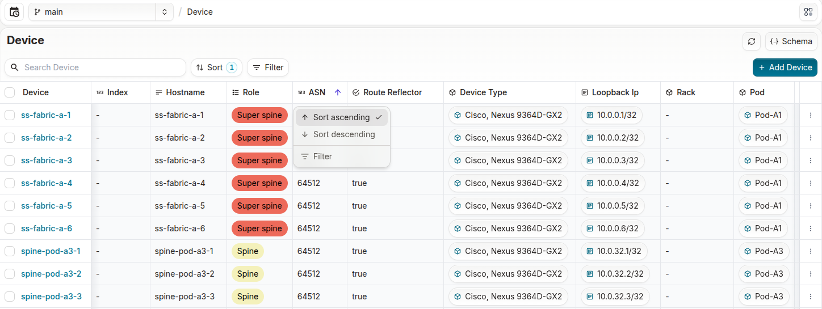Open the time/calendar picker icon
Screen dimensions: 822x309
pos(15,12)
